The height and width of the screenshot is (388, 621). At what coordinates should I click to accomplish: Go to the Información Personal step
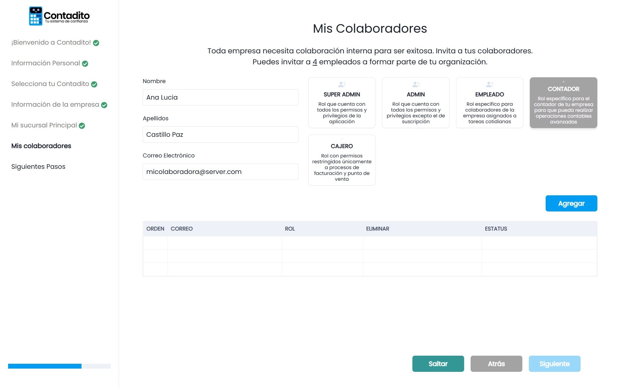tap(46, 63)
